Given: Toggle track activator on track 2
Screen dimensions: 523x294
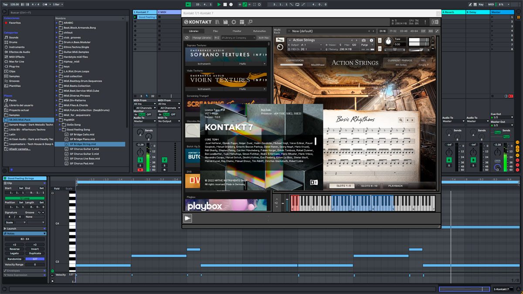Looking at the screenshot, I should (165, 160).
